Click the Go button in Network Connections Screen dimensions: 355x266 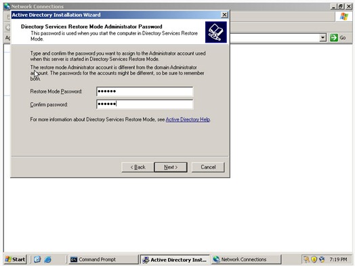(x=338, y=37)
